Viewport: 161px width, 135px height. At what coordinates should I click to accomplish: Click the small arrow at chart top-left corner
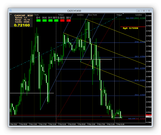click(11, 15)
